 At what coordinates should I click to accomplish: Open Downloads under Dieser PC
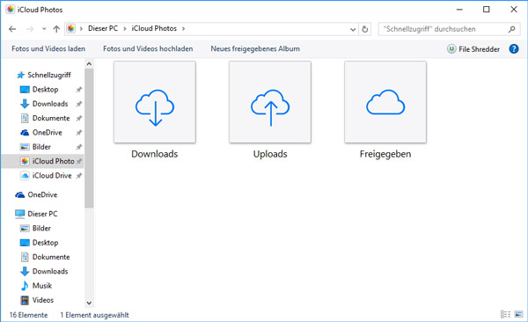point(50,271)
